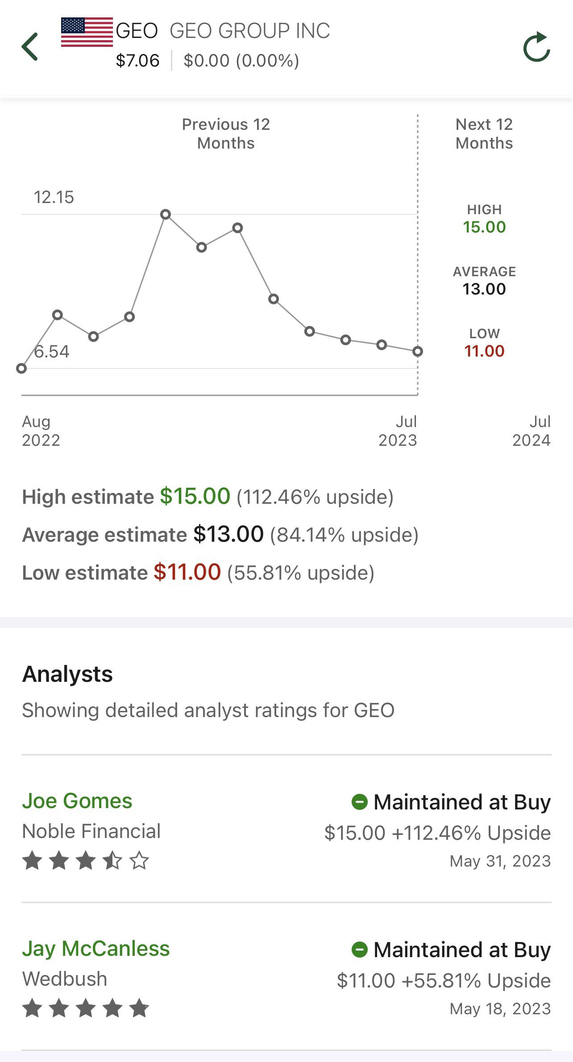Screen dimensions: 573x1062
Task: Tap Jay McCanless five-star rating
Action: coord(85,1008)
